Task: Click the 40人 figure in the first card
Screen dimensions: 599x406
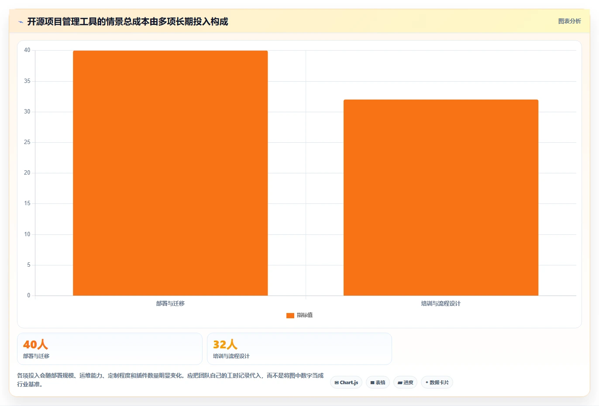Action: tap(35, 344)
